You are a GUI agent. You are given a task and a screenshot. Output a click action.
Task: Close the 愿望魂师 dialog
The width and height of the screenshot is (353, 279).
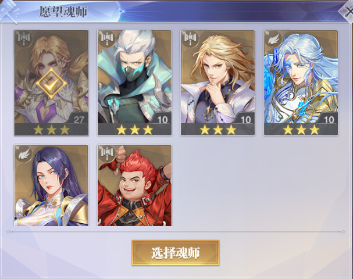pos(348,11)
